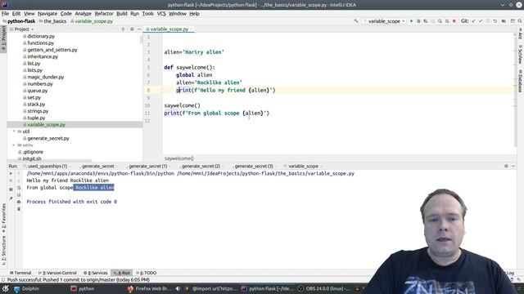Click the 4: Run tool window button
The image size is (524, 294).
122,273
